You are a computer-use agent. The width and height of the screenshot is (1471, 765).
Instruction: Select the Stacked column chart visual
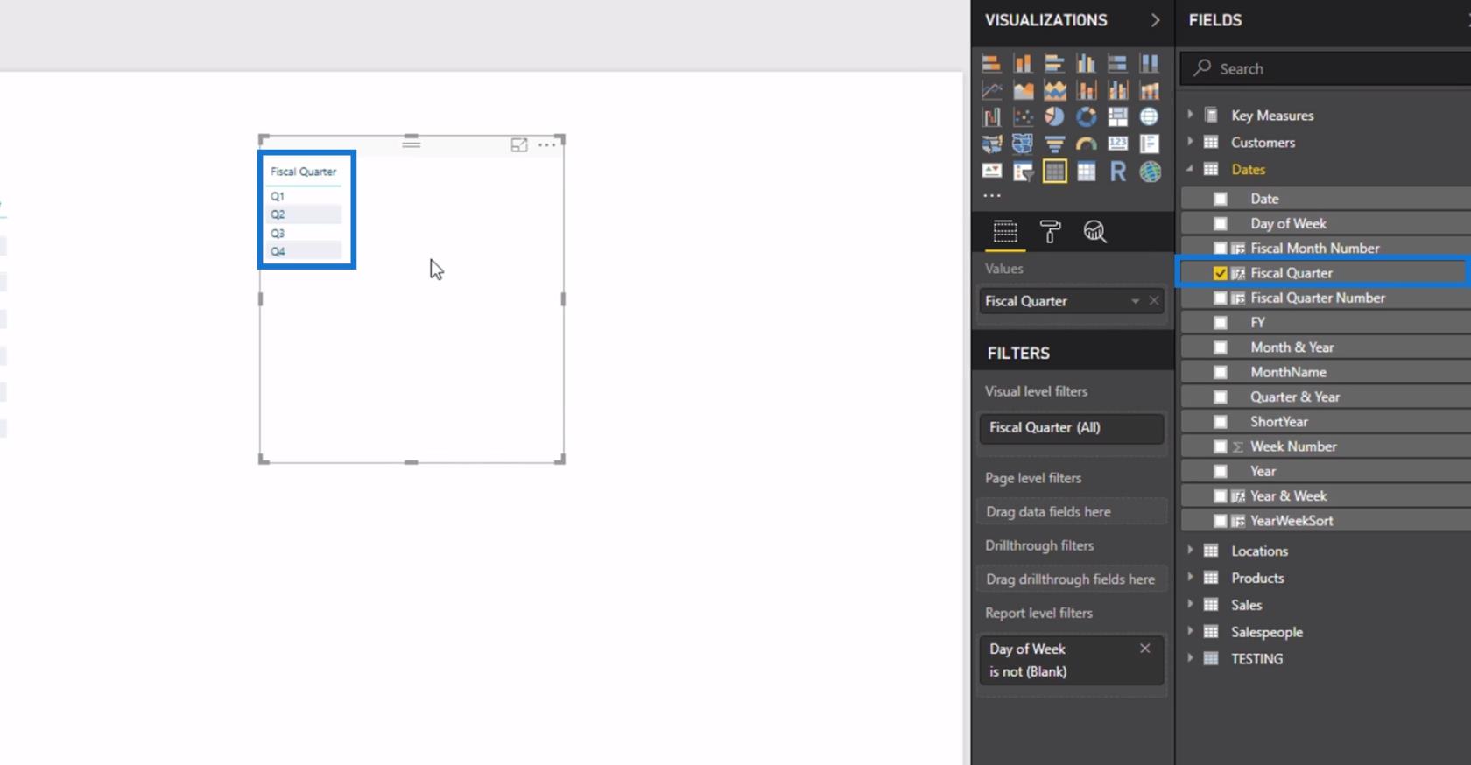click(1023, 63)
